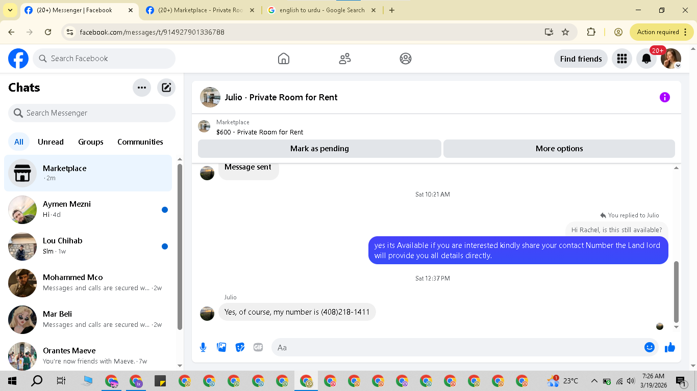This screenshot has width=697, height=391.
Task: Open chat with Mar Beli
Action: coord(88,320)
